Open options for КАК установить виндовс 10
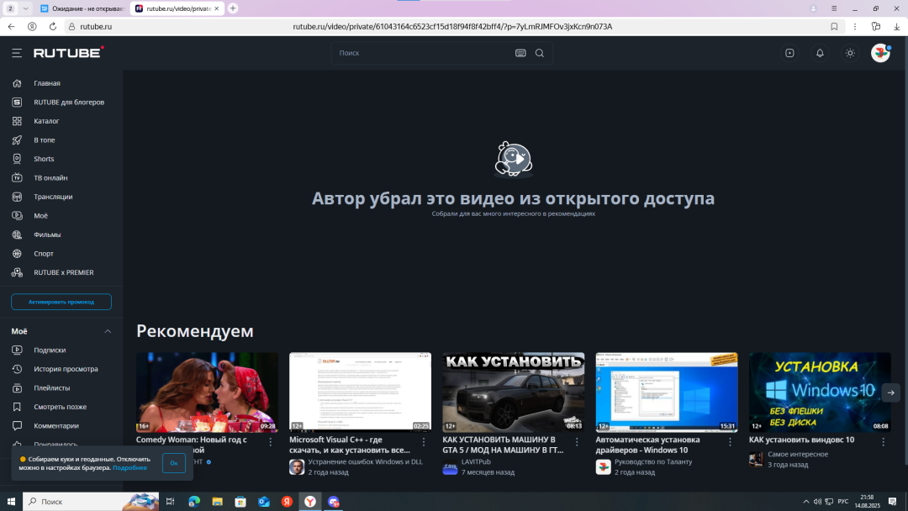Image resolution: width=908 pixels, height=511 pixels. pos(883,441)
